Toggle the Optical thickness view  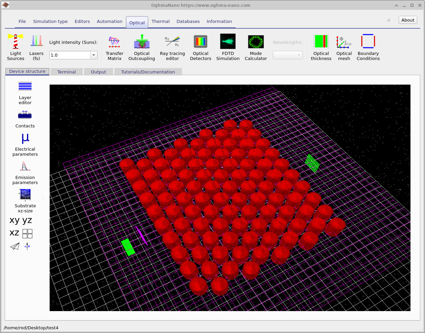point(321,47)
